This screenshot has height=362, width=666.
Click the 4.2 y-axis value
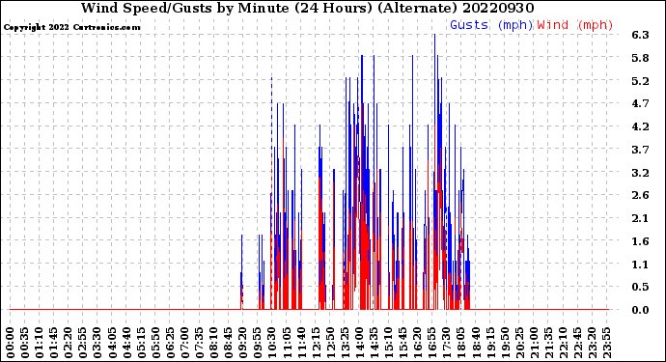click(x=640, y=126)
